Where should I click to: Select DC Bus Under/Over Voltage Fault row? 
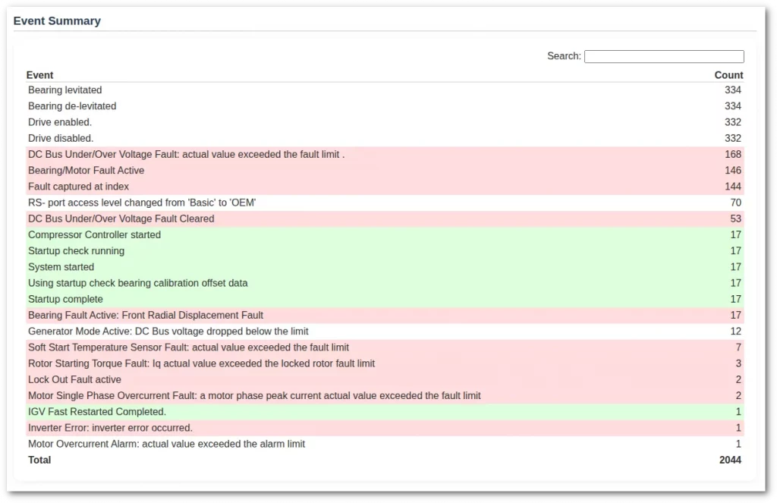(x=186, y=155)
